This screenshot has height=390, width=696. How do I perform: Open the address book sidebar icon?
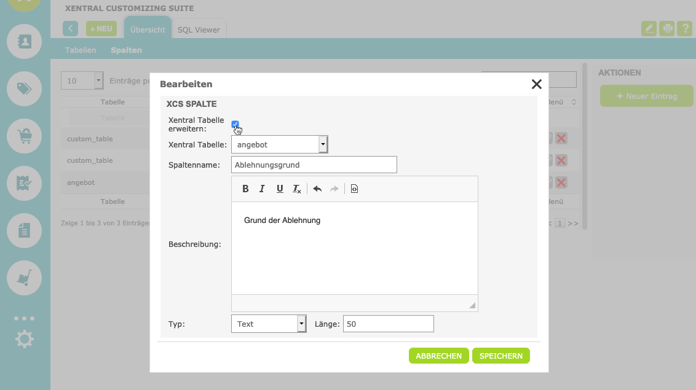[x=24, y=41]
